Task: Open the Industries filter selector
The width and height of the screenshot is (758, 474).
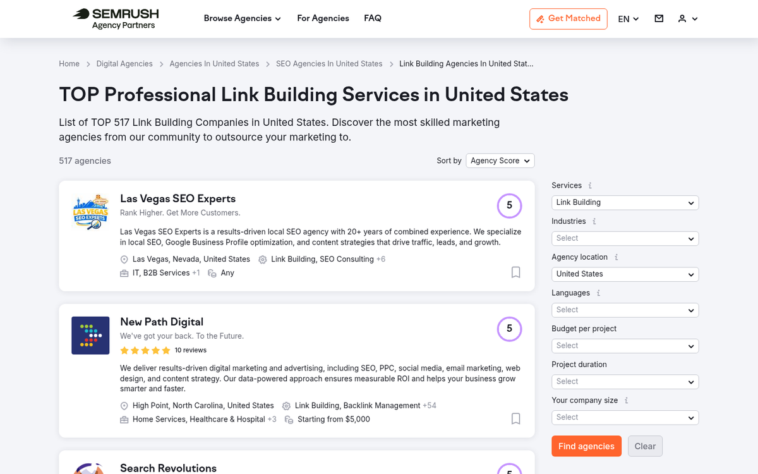Action: [625, 238]
